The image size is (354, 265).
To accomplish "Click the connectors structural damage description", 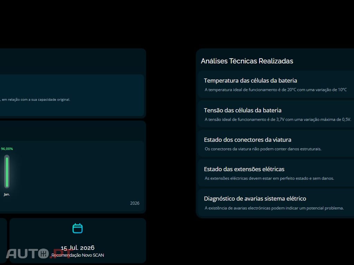I will pyautogui.click(x=263, y=149).
